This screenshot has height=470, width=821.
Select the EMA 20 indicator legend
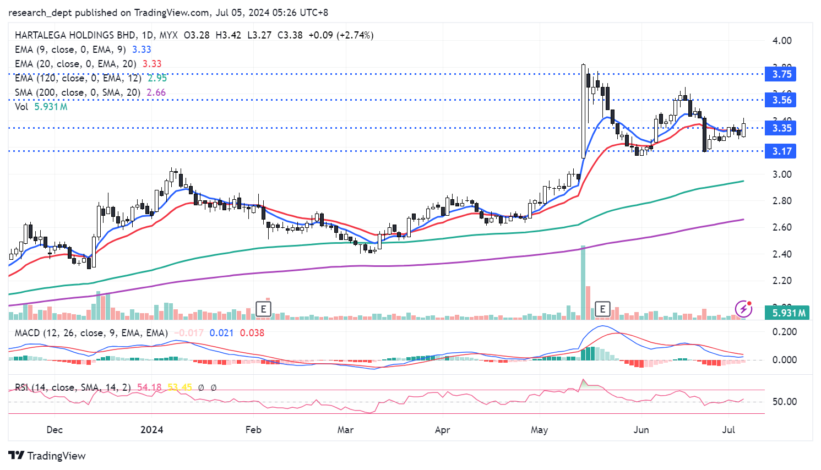(75, 64)
